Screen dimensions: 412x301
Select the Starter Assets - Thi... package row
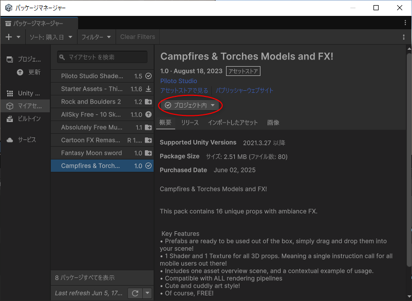pyautogui.click(x=102, y=89)
